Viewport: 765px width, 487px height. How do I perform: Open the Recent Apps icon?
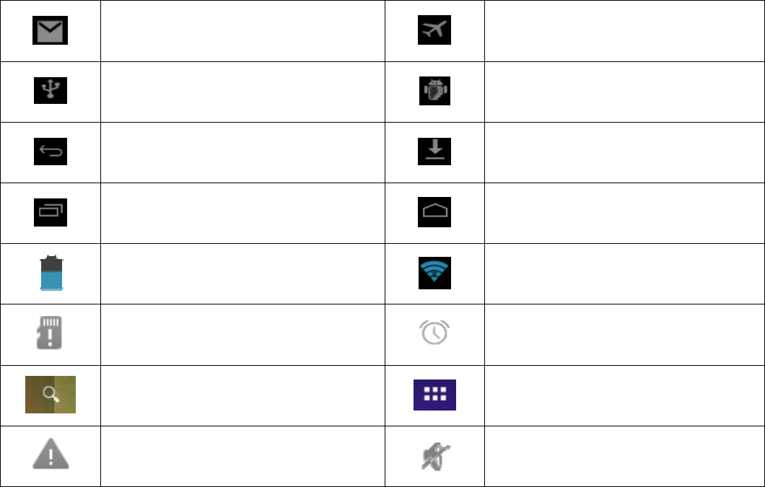click(x=50, y=212)
